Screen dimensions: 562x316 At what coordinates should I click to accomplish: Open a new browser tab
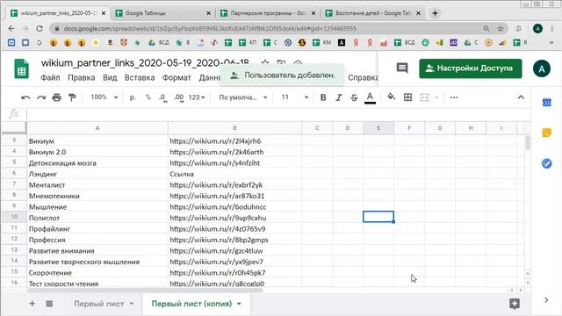[435, 13]
